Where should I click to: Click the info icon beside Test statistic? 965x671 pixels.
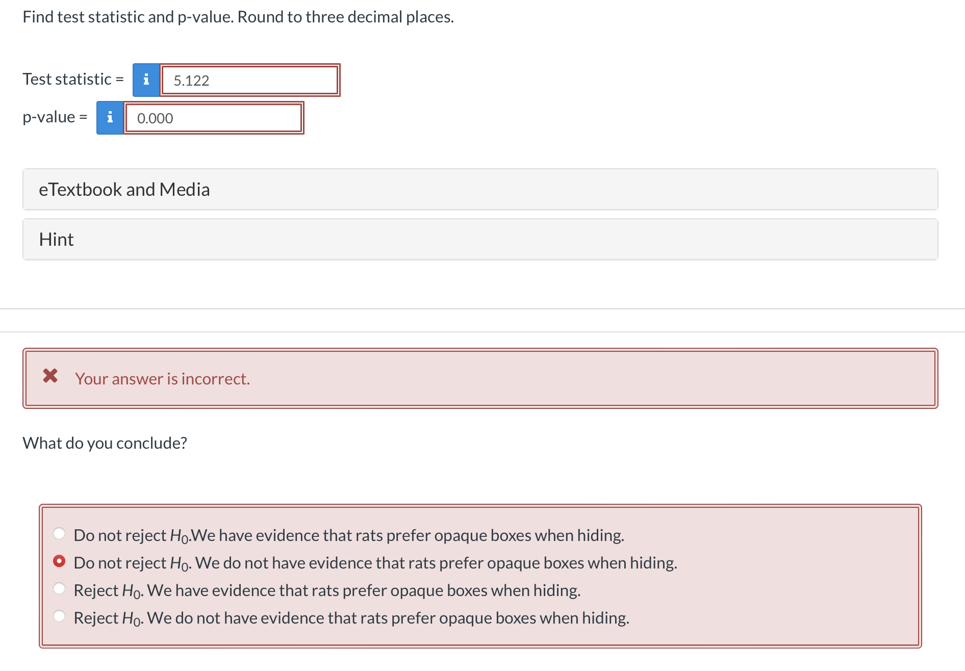[146, 80]
